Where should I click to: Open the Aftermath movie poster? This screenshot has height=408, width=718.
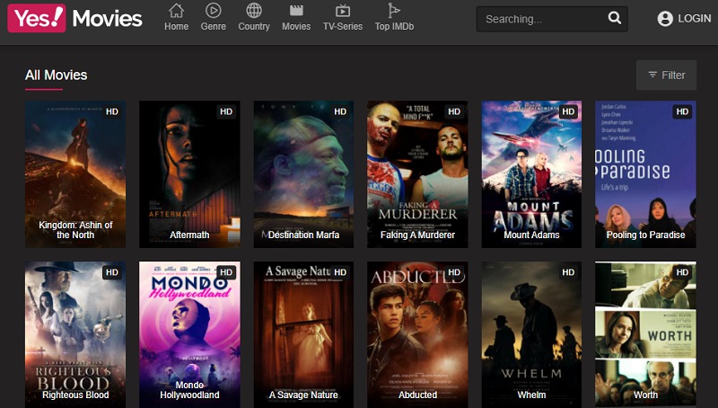pyautogui.click(x=189, y=174)
